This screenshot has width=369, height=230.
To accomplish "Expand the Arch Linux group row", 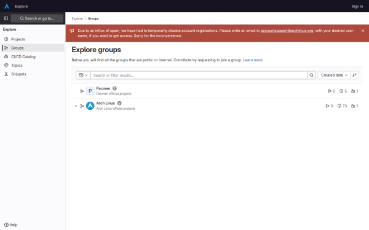I will pos(76,106).
